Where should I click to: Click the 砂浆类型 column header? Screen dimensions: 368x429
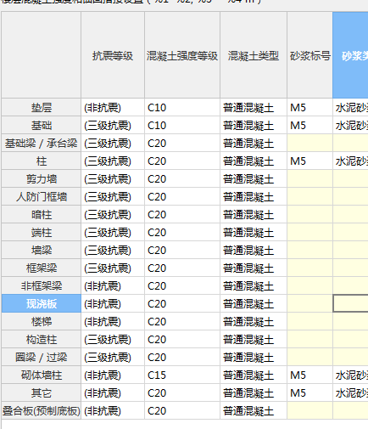tap(350, 55)
